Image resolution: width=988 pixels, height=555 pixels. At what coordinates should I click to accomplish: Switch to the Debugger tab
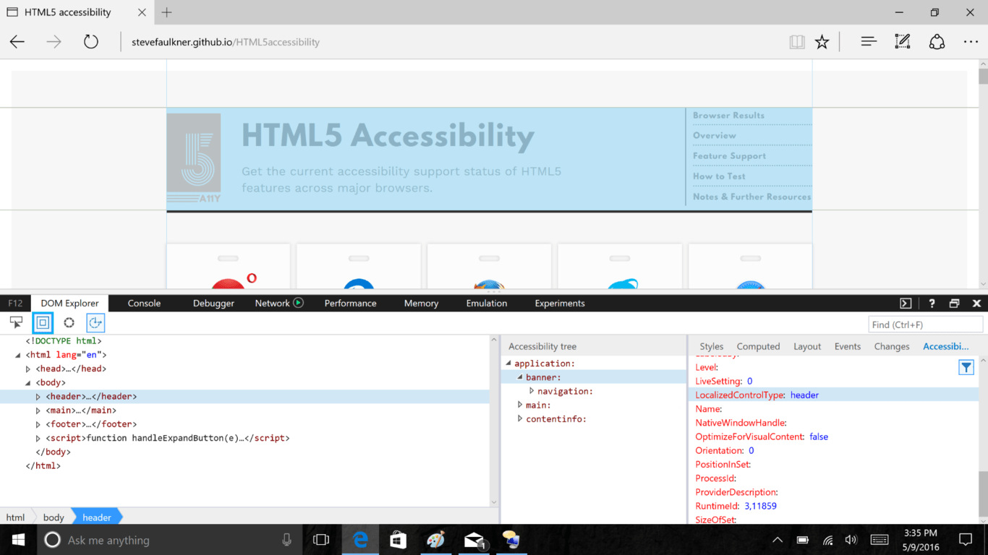(213, 303)
